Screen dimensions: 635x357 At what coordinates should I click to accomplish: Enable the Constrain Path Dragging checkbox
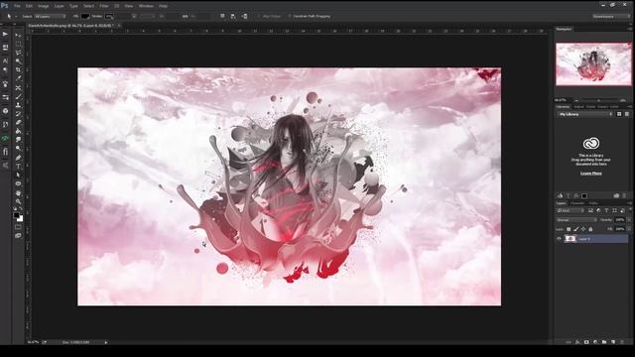(x=290, y=16)
